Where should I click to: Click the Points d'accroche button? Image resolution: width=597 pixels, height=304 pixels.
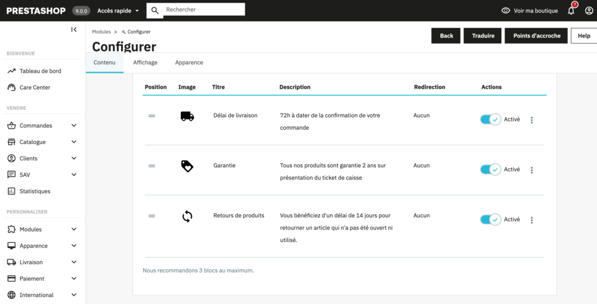coord(536,36)
